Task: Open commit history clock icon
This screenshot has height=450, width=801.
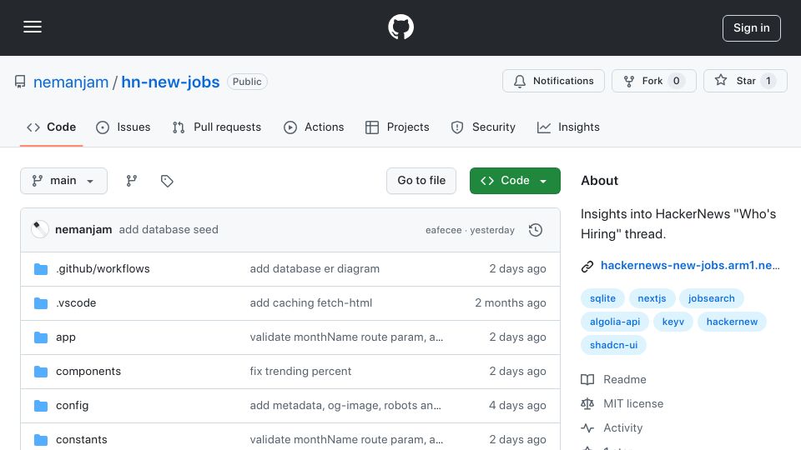Action: coord(536,230)
